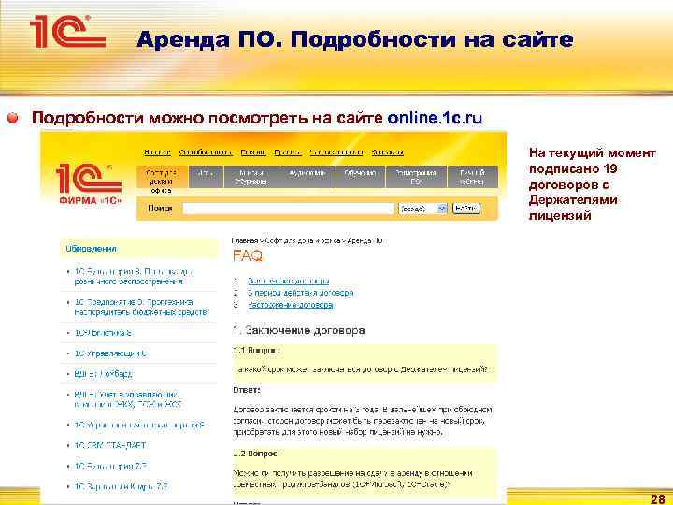Click the 'Ответ:' label under question 1.1

pyautogui.click(x=247, y=390)
